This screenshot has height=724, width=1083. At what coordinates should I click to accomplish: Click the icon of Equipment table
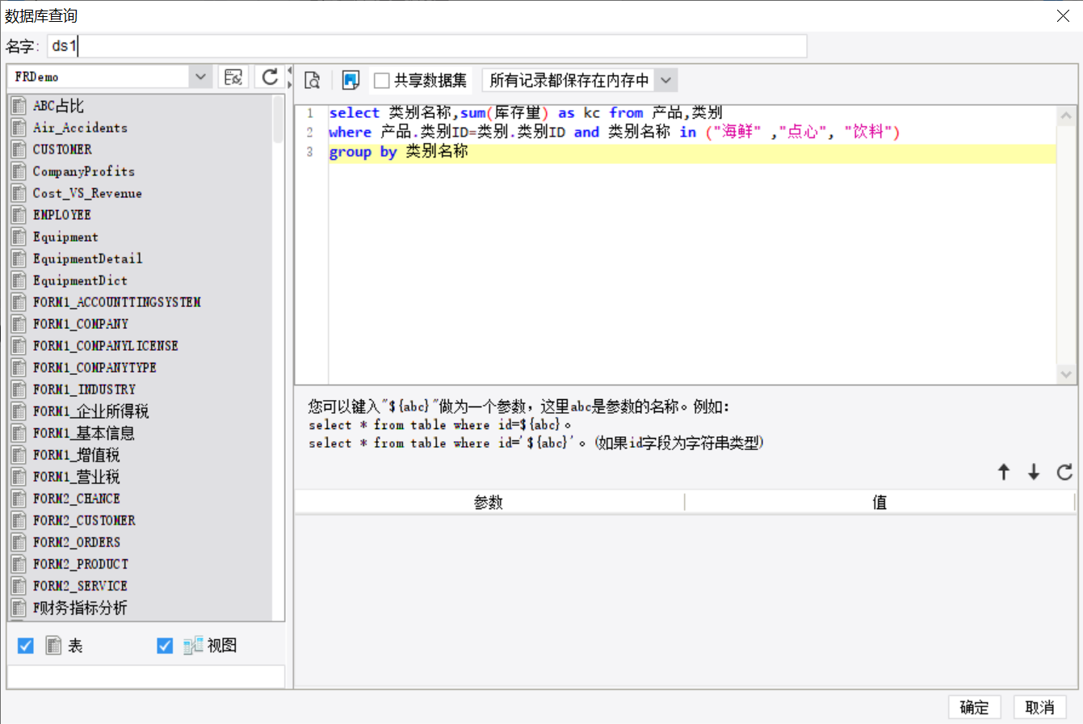tap(19, 237)
